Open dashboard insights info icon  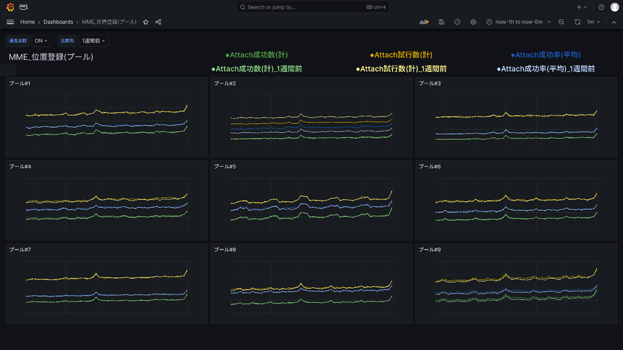click(457, 22)
